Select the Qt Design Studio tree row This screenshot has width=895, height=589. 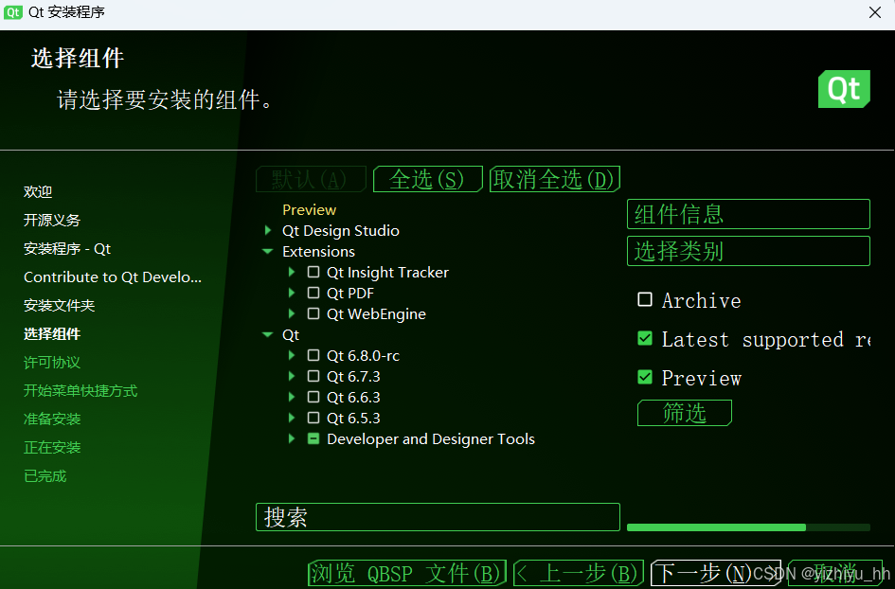coord(341,230)
